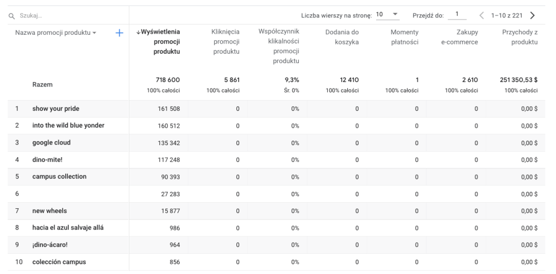
Task: Sort by Kliknięcia promocji produktu column
Action: coord(225,42)
